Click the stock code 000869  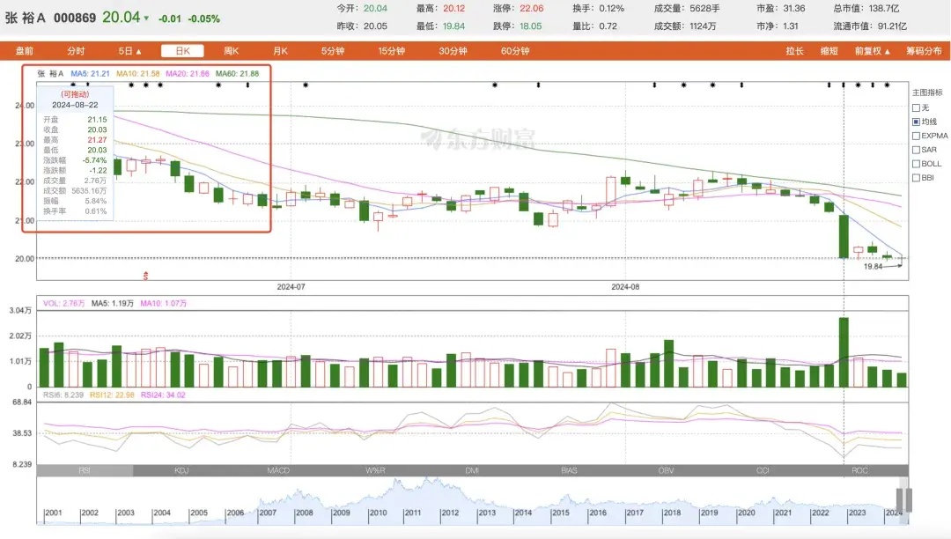click(x=75, y=18)
